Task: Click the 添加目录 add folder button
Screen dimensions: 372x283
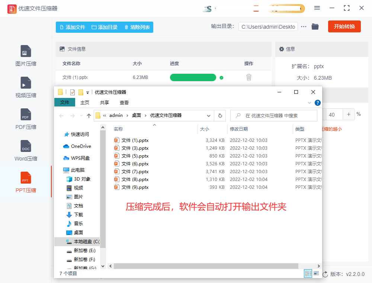Action: 105,27
